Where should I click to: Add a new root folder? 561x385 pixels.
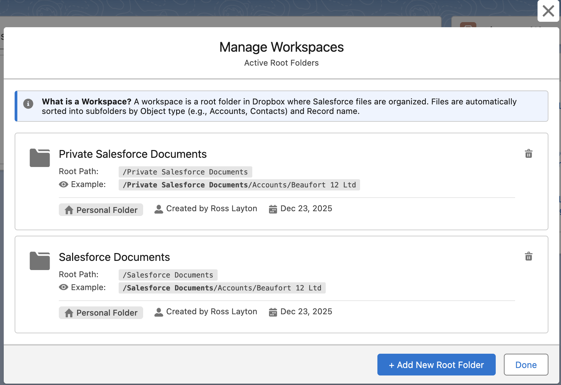[x=436, y=365]
